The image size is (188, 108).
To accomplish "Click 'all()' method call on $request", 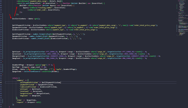I will [39, 102].
